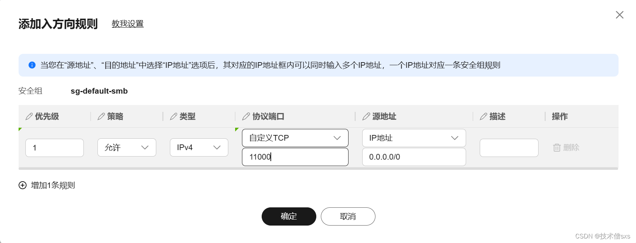Click the edit icon beside 协议端口
The height and width of the screenshot is (243, 636).
[x=246, y=116]
